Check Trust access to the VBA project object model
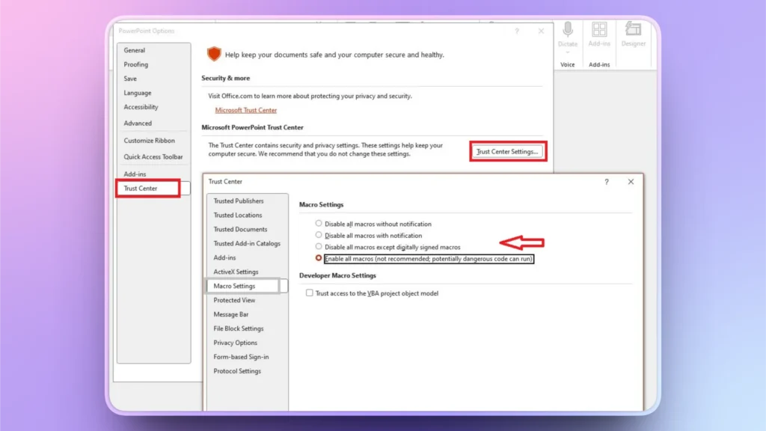Viewport: 766px width, 431px height. tap(311, 293)
